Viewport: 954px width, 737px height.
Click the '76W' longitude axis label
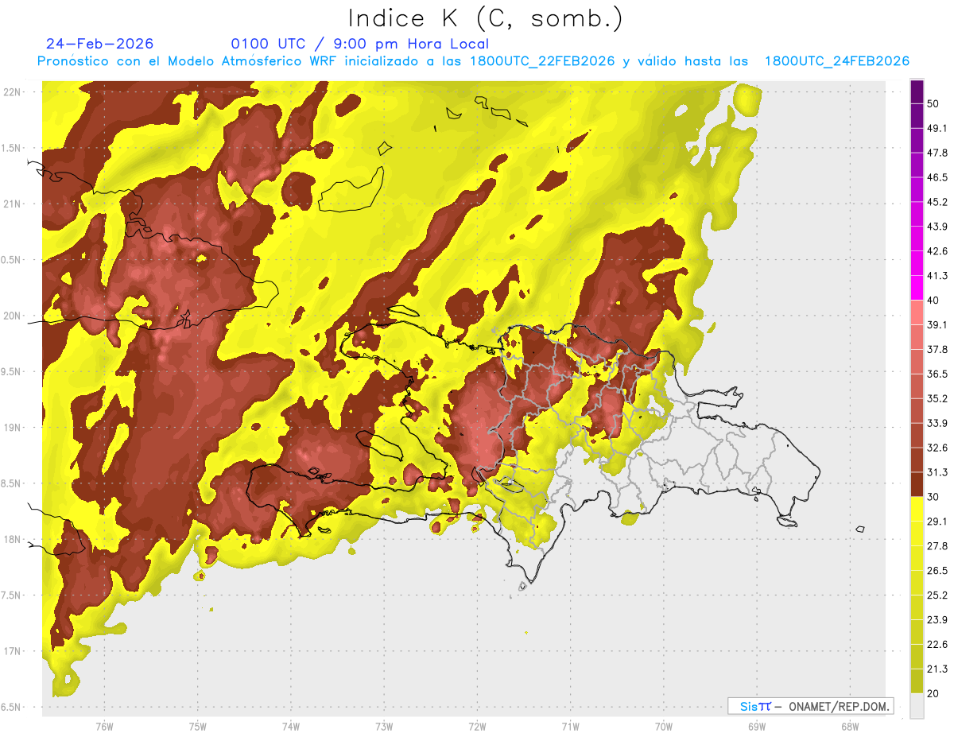click(x=104, y=726)
